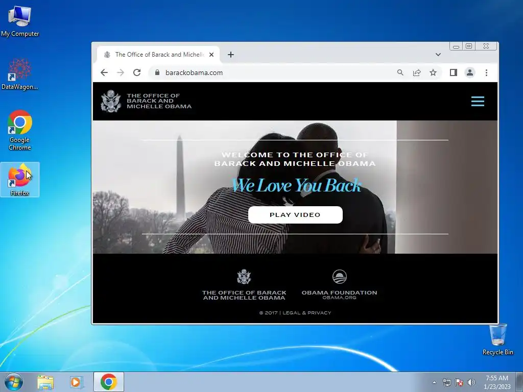Bookmark this page with the star icon
Image resolution: width=523 pixels, height=392 pixels.
(x=433, y=72)
